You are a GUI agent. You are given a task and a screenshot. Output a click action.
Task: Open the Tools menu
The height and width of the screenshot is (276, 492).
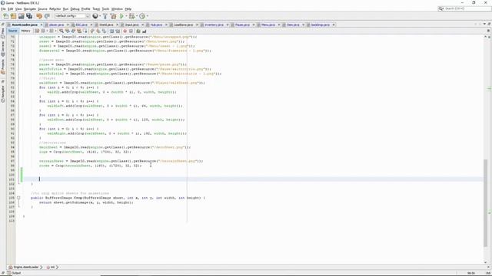[105, 9]
